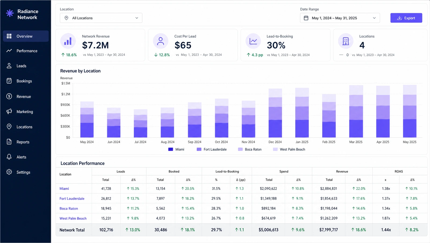Open the Fort Lauderdale location link
The image size is (430, 243).
pyautogui.click(x=72, y=198)
